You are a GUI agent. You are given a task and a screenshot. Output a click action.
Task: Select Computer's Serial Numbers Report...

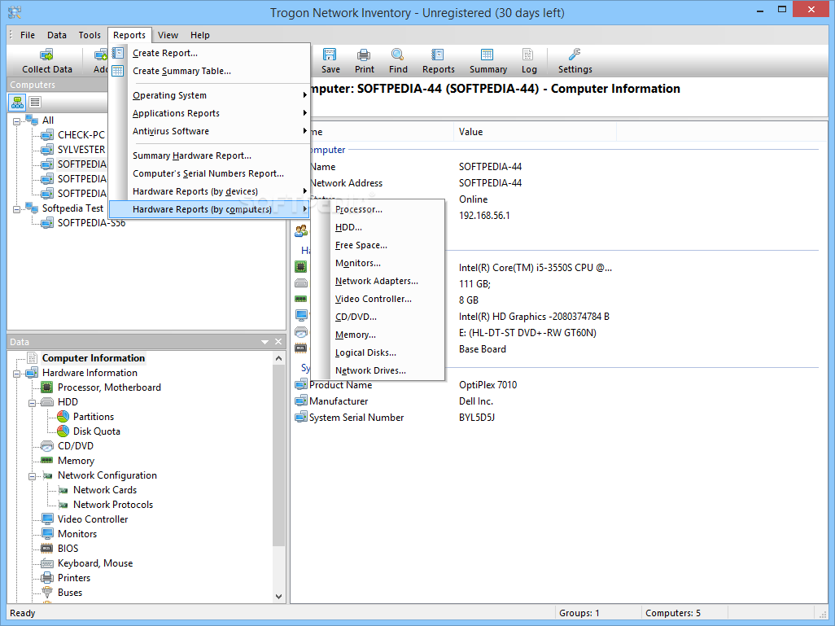(x=209, y=173)
